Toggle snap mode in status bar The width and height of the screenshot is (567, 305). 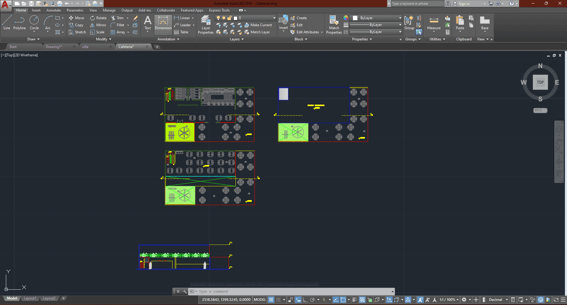[x=278, y=300]
